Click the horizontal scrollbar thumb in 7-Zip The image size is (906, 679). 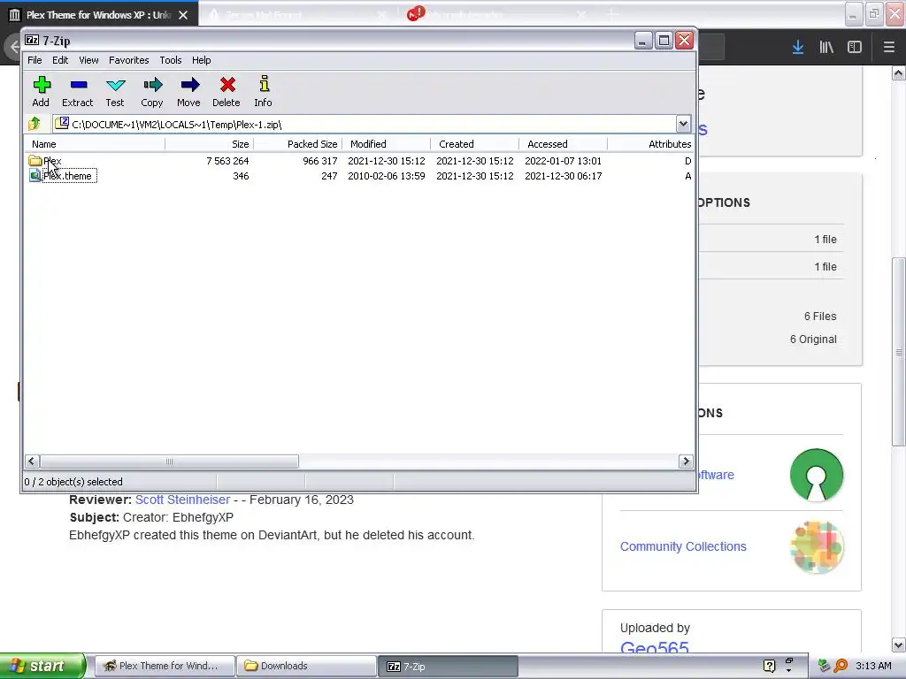point(169,462)
